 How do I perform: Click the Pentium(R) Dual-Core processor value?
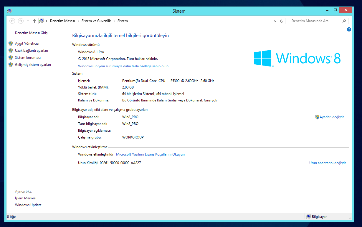168,81
